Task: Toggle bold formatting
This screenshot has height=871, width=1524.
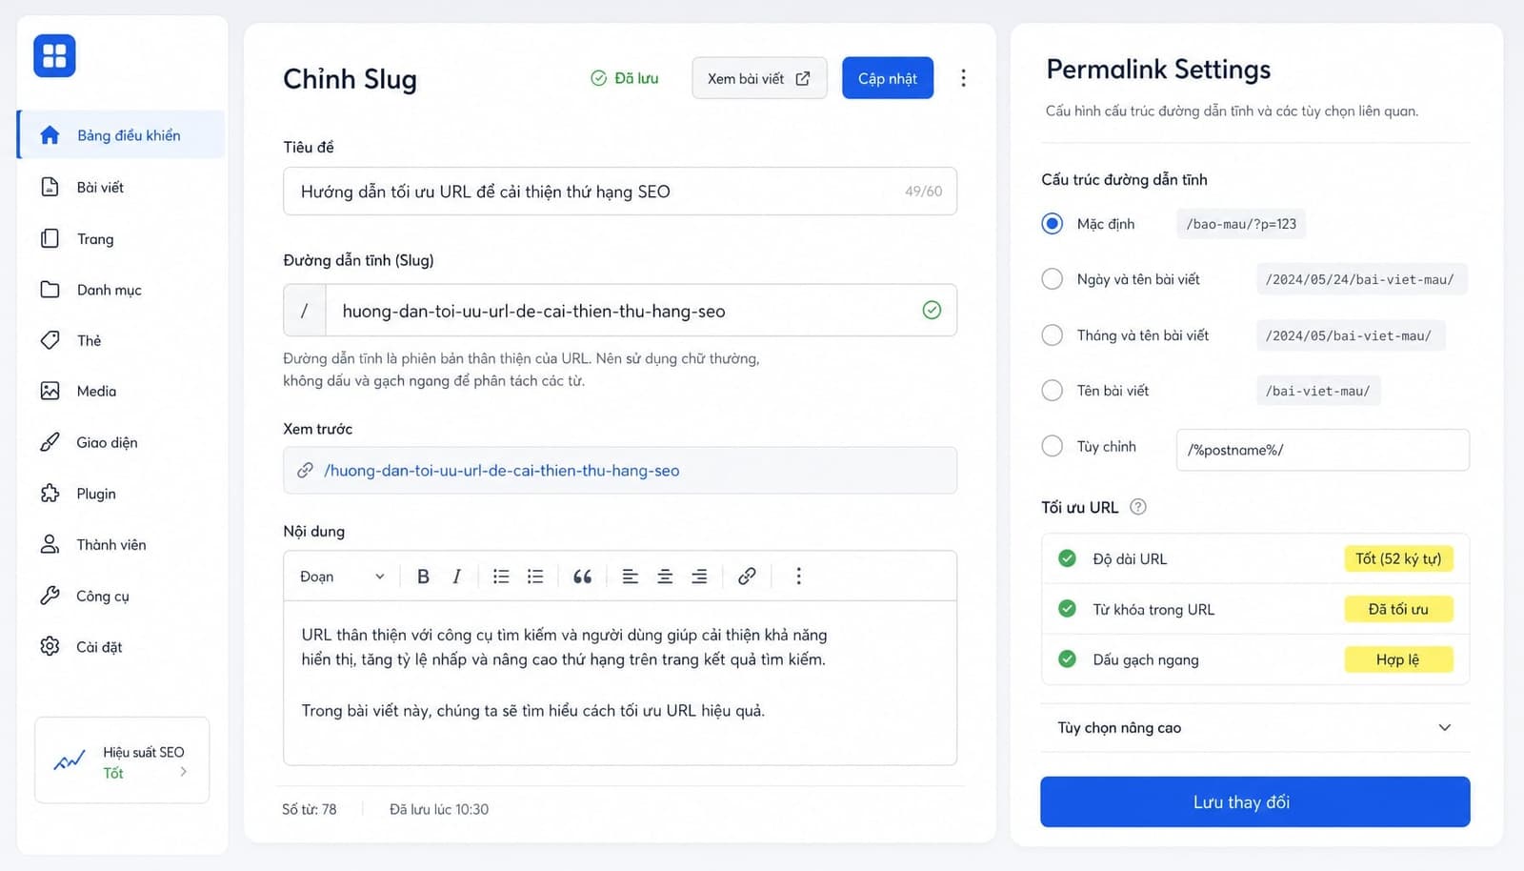Action: coord(423,577)
